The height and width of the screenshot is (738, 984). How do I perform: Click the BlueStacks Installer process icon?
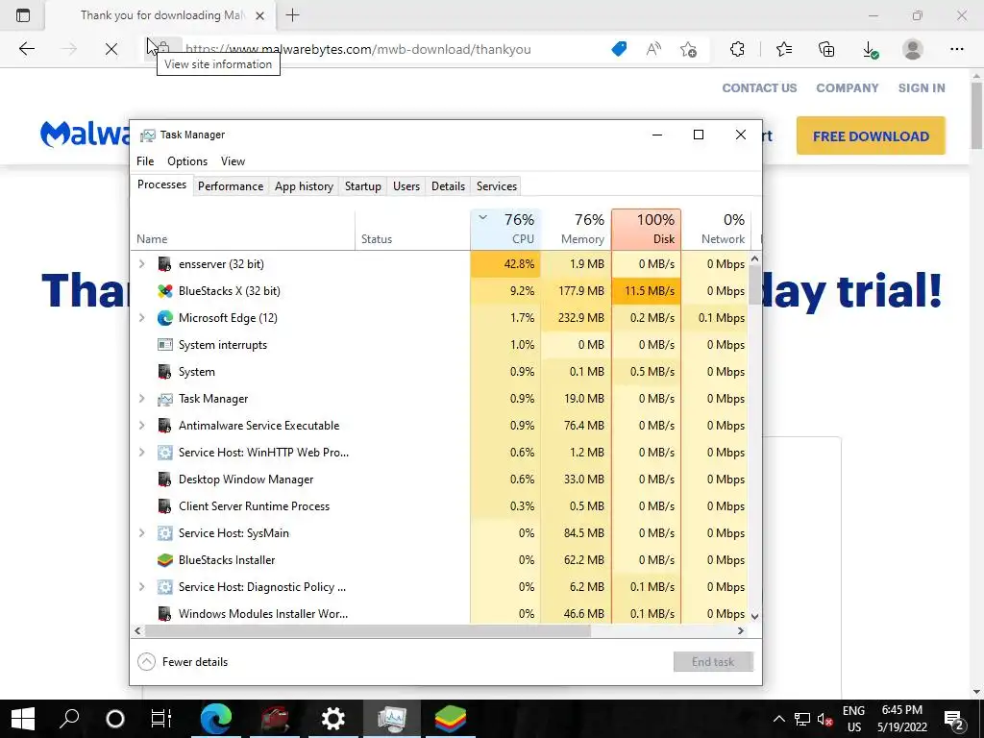coord(164,560)
